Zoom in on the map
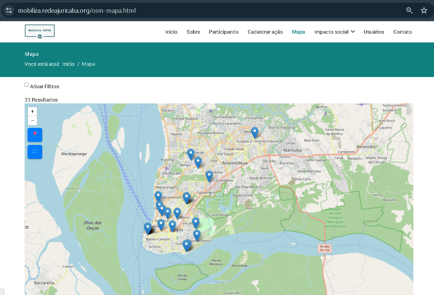 click(x=32, y=112)
